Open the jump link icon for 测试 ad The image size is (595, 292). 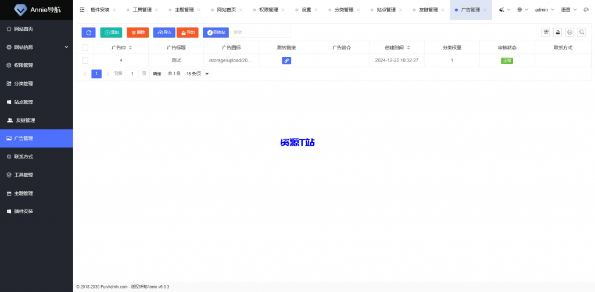click(x=286, y=60)
